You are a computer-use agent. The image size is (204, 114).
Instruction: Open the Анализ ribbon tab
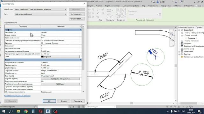[99, 6]
